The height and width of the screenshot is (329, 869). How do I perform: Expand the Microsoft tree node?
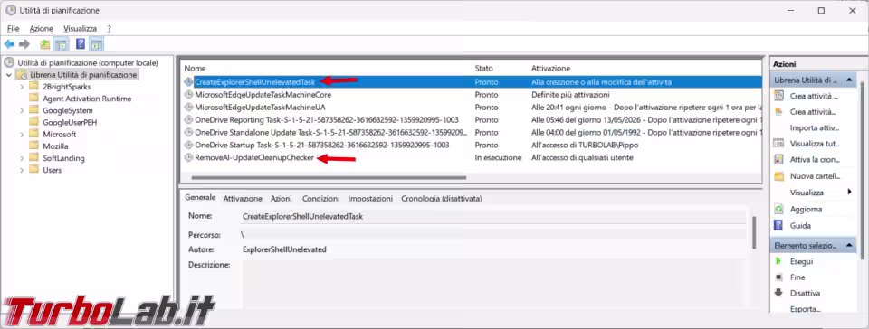click(x=22, y=135)
